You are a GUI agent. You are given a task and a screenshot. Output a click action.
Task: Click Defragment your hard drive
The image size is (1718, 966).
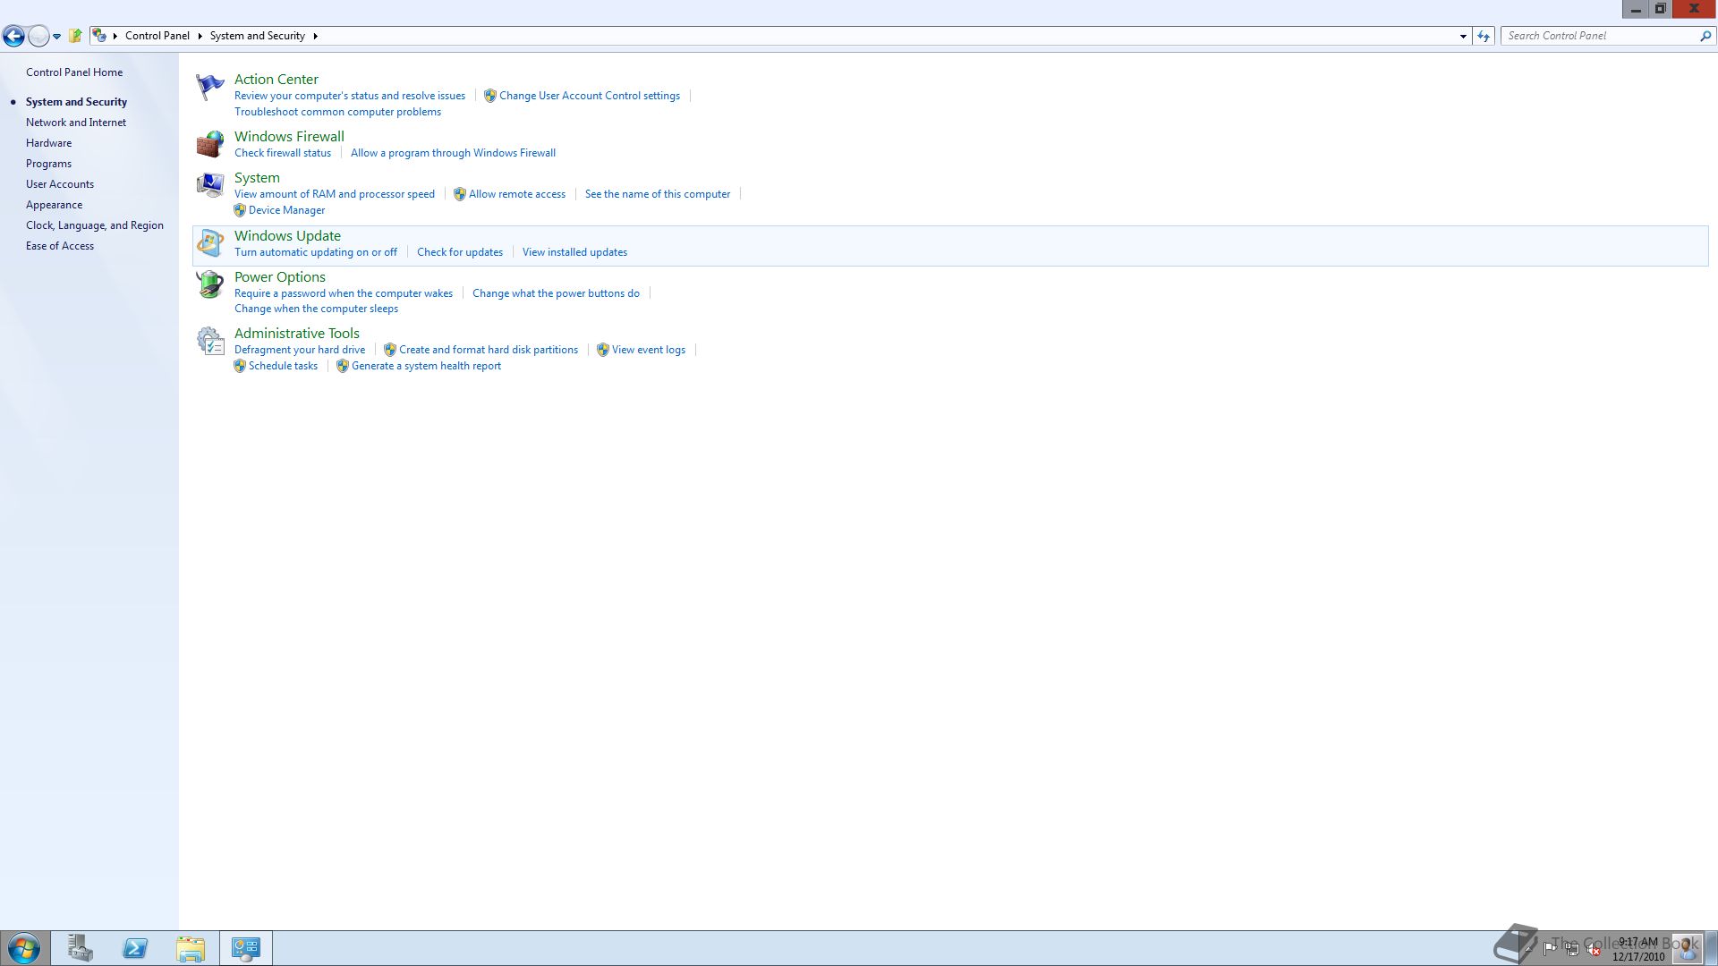(300, 350)
